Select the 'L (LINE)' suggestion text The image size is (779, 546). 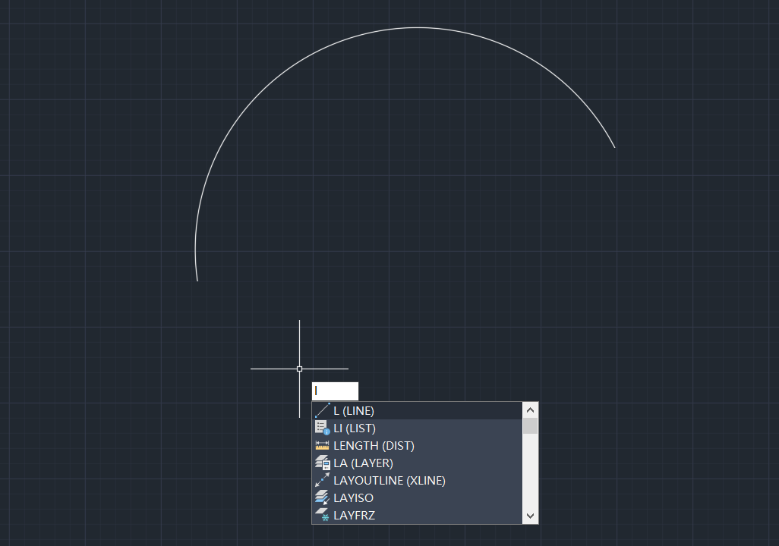pos(354,410)
